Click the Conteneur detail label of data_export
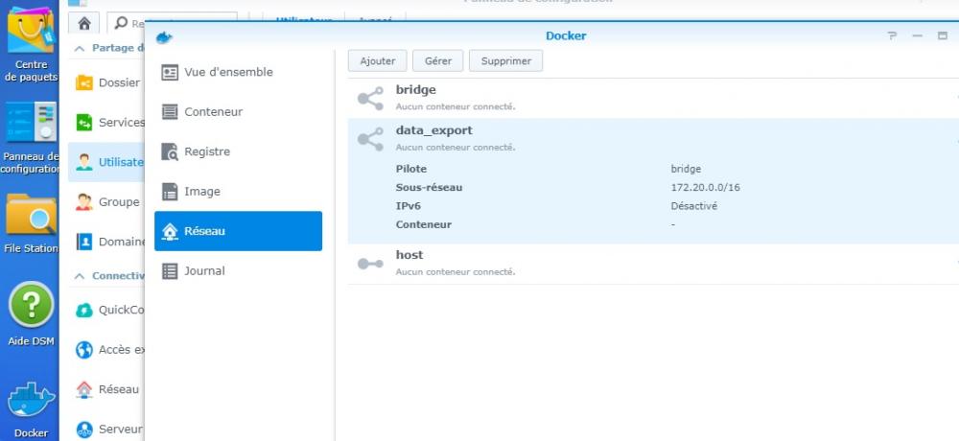959x441 pixels. coord(423,224)
